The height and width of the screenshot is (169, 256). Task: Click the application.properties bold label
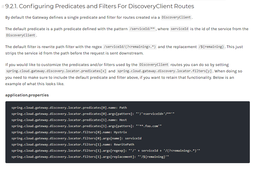point(27,95)
